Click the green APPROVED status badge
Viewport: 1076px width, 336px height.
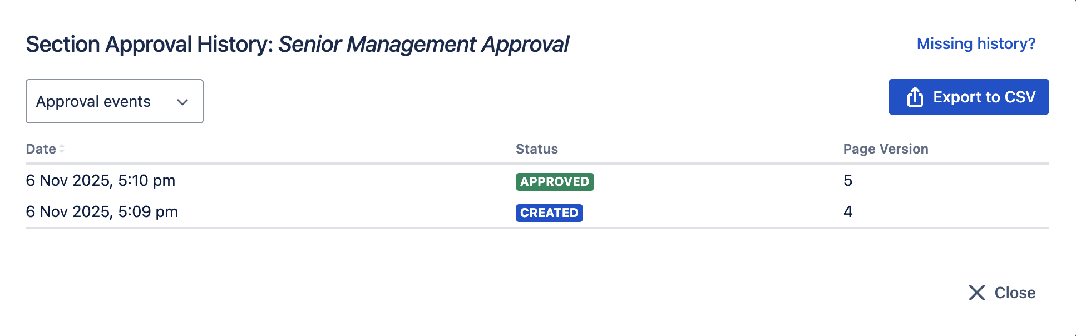[554, 181]
